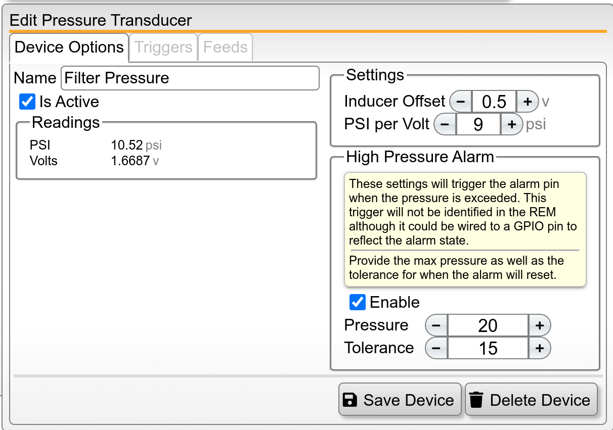Decrement the alarm Tolerance value
613x430 pixels.
436,348
